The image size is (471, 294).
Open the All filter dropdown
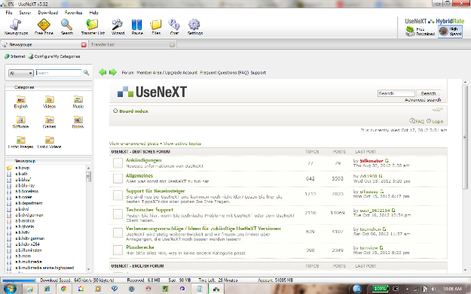click(21, 73)
